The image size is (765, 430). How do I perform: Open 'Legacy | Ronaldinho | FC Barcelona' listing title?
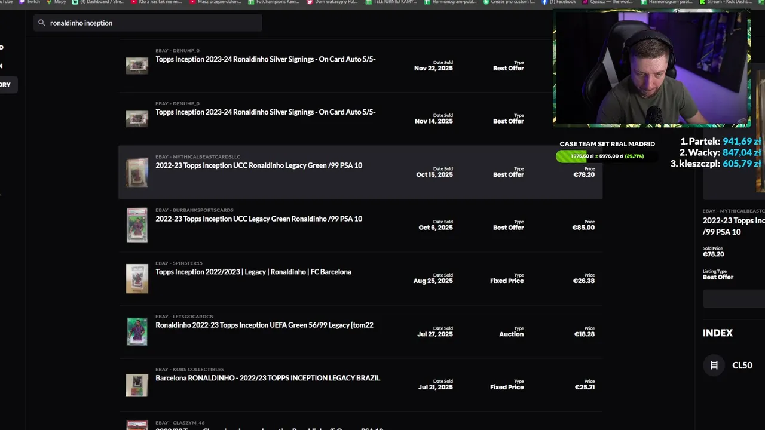point(253,272)
